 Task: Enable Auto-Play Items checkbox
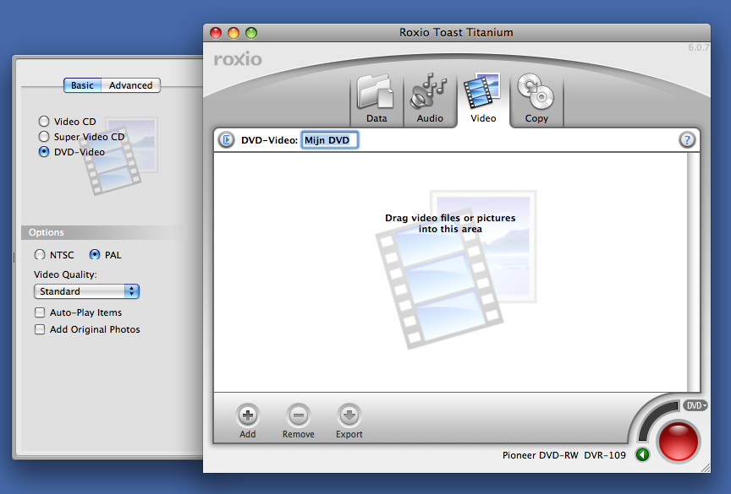(40, 312)
